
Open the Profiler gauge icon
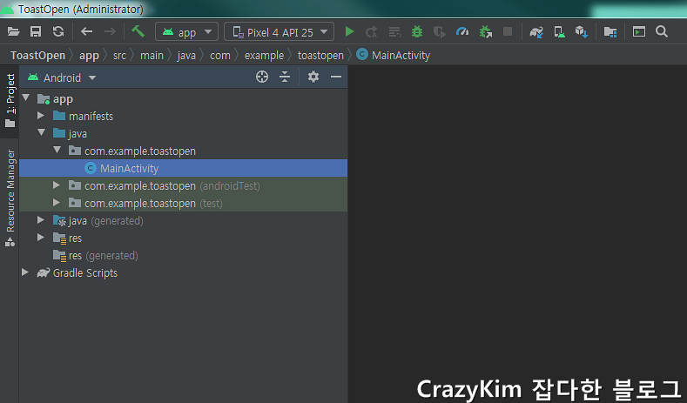462,31
